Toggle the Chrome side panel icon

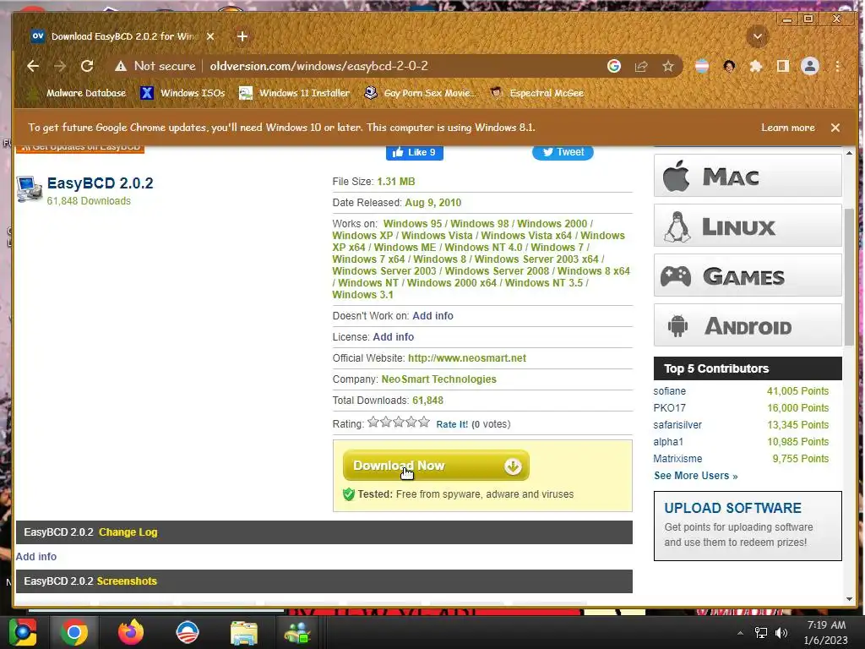point(783,66)
